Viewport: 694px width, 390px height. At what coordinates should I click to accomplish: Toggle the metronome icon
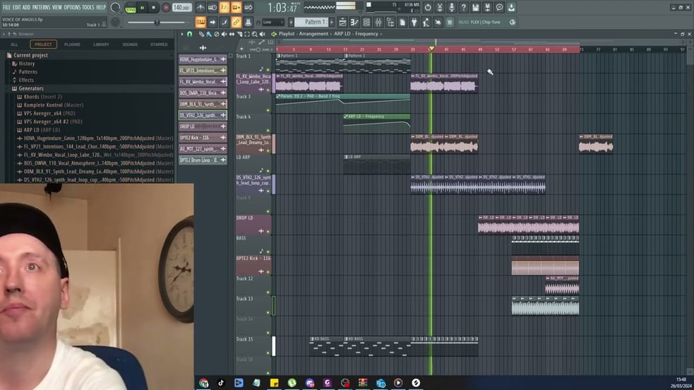(201, 8)
